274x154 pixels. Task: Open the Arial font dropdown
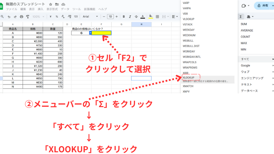click(x=90, y=16)
